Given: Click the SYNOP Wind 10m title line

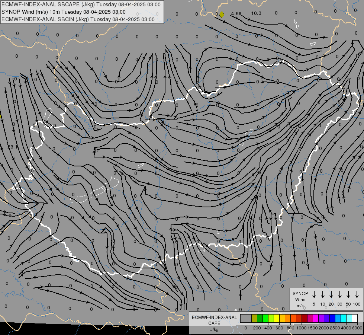Looking at the screenshot, I should (x=64, y=12).
